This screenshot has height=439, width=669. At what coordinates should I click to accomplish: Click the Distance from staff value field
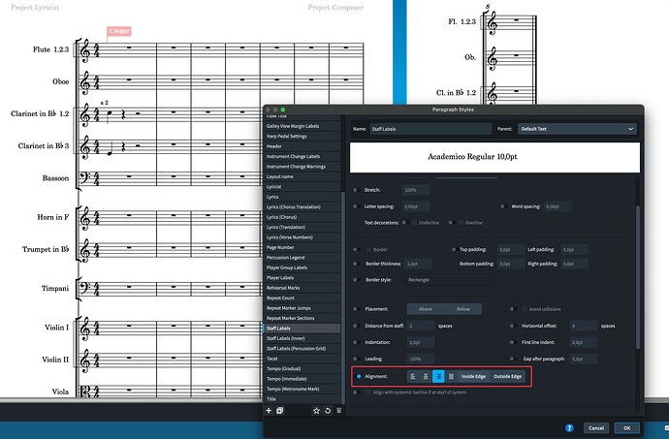click(x=421, y=326)
